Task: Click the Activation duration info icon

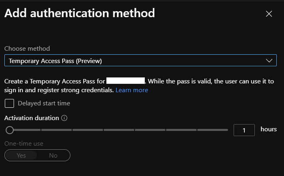Action: click(64, 118)
